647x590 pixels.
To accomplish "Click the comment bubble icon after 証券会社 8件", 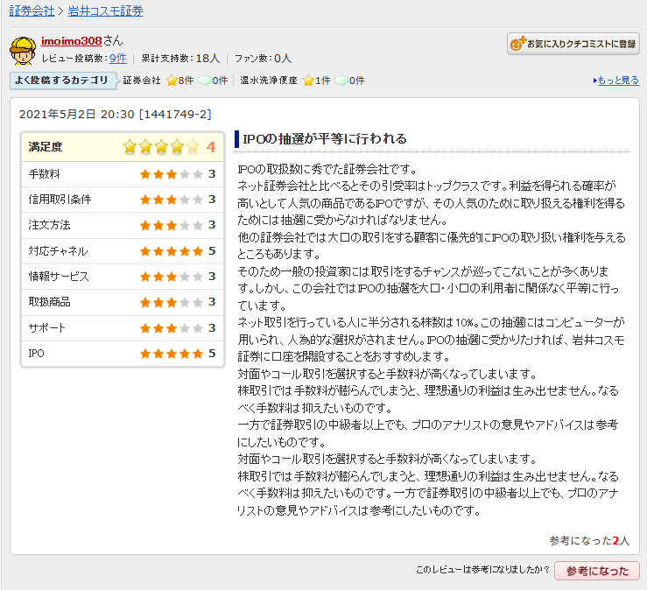I will pos(204,81).
